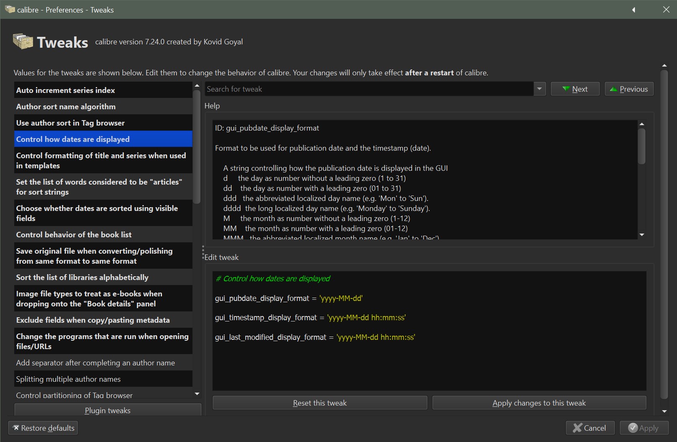Click 'Format to be used for publication date' text
The image size is (677, 442).
click(323, 148)
